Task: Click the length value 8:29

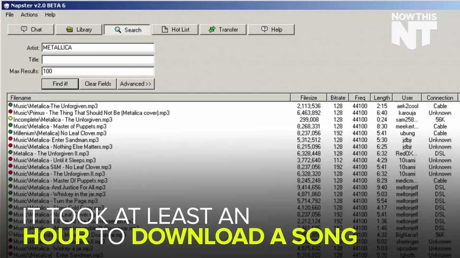Action: click(382, 181)
